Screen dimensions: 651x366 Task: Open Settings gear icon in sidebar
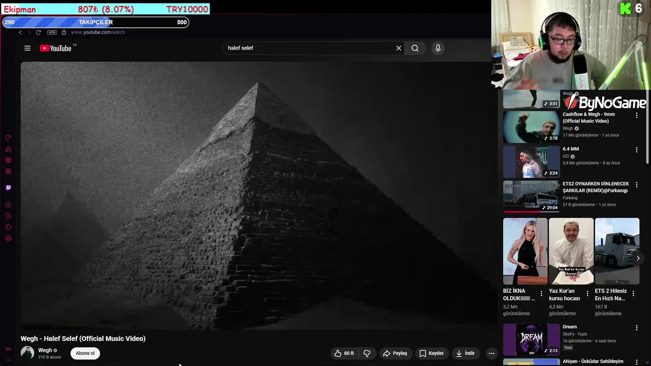tap(8, 238)
